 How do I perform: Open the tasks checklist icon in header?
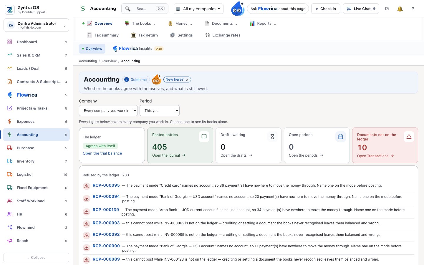pyautogui.click(x=387, y=9)
